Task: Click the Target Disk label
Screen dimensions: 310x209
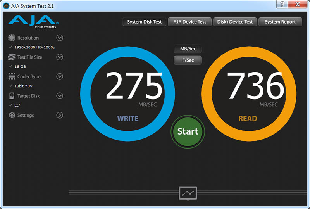Action: point(28,96)
